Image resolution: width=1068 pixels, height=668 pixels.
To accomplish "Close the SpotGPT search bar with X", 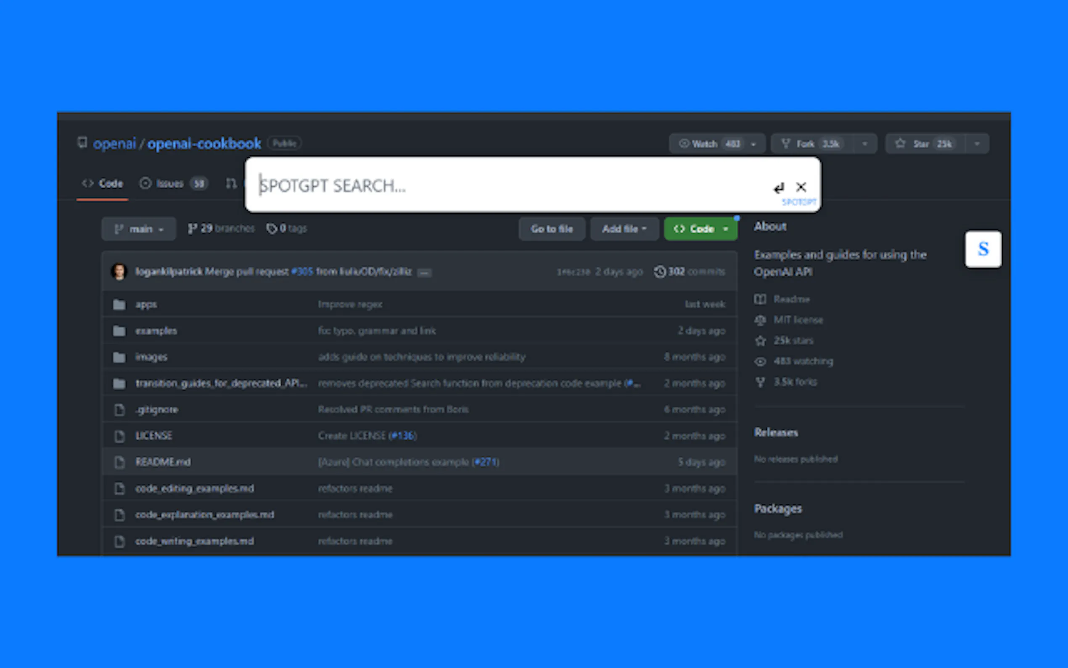I will coord(801,187).
